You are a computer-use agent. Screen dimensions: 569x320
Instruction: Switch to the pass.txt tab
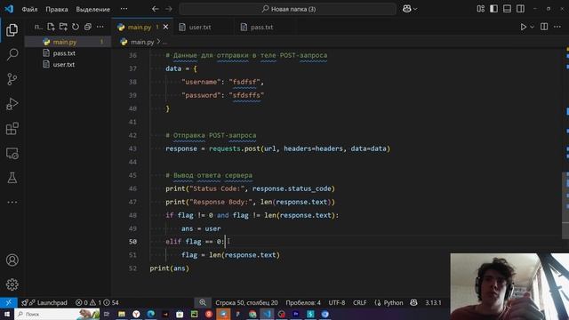point(262,28)
